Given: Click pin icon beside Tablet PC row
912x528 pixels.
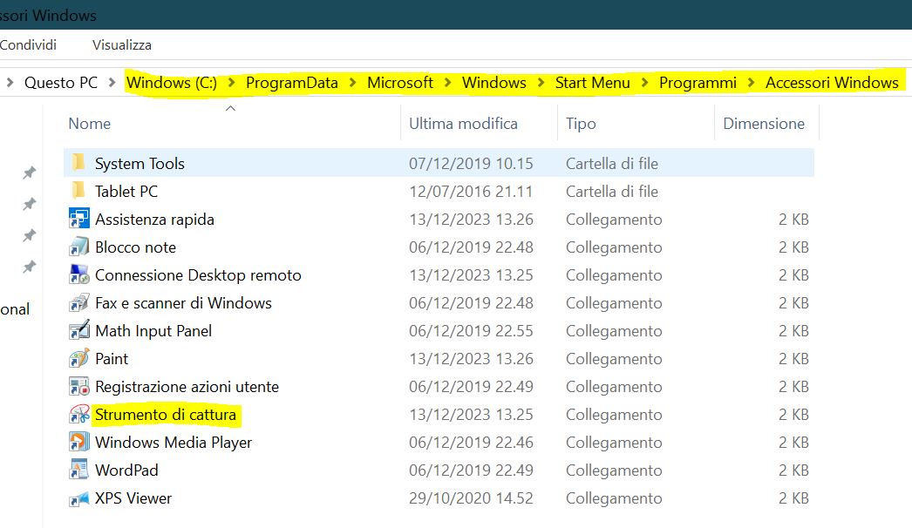Looking at the screenshot, I should click(x=29, y=204).
